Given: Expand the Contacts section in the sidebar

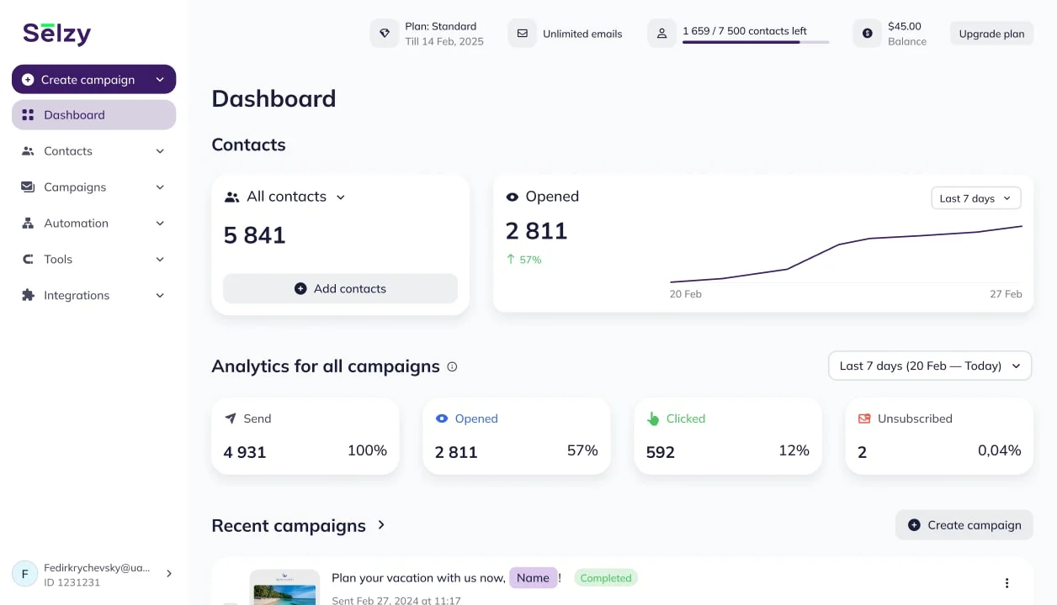Looking at the screenshot, I should 160,151.
